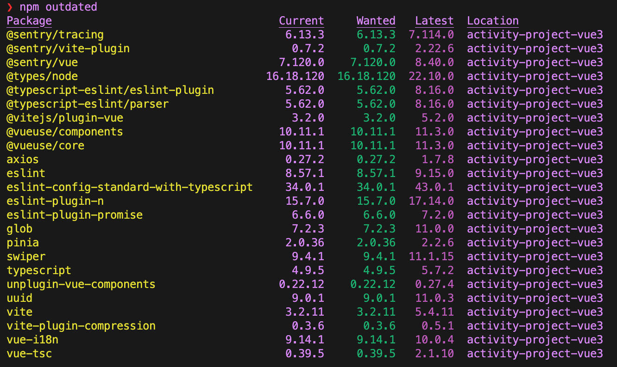Select the @sentry/vite-plugin package name

68,49
